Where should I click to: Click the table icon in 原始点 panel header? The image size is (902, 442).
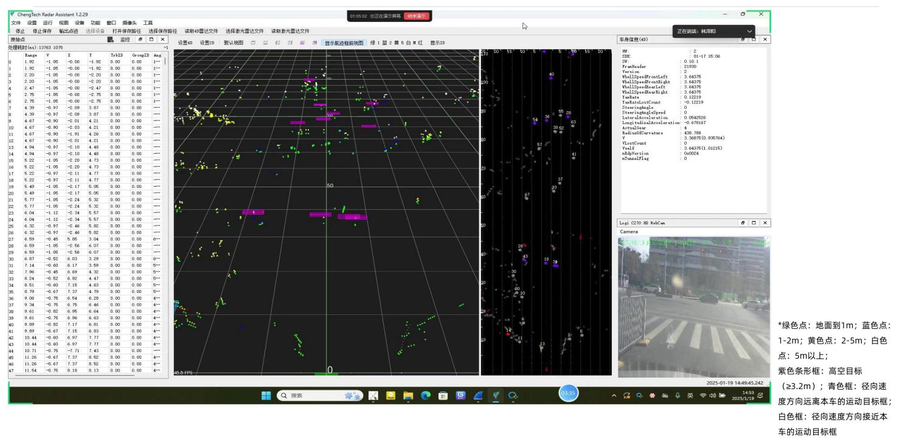[x=111, y=40]
